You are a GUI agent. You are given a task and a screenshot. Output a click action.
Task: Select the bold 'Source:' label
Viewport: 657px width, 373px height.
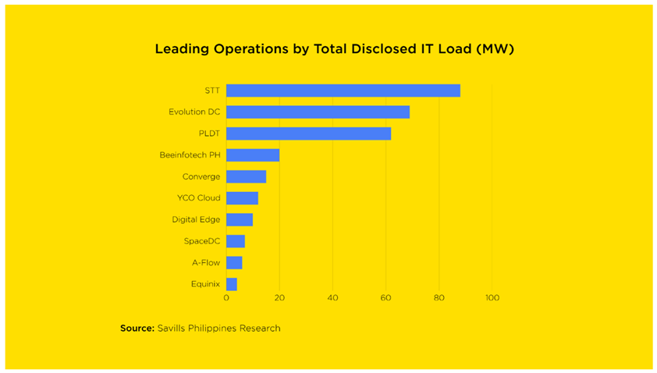tap(137, 329)
